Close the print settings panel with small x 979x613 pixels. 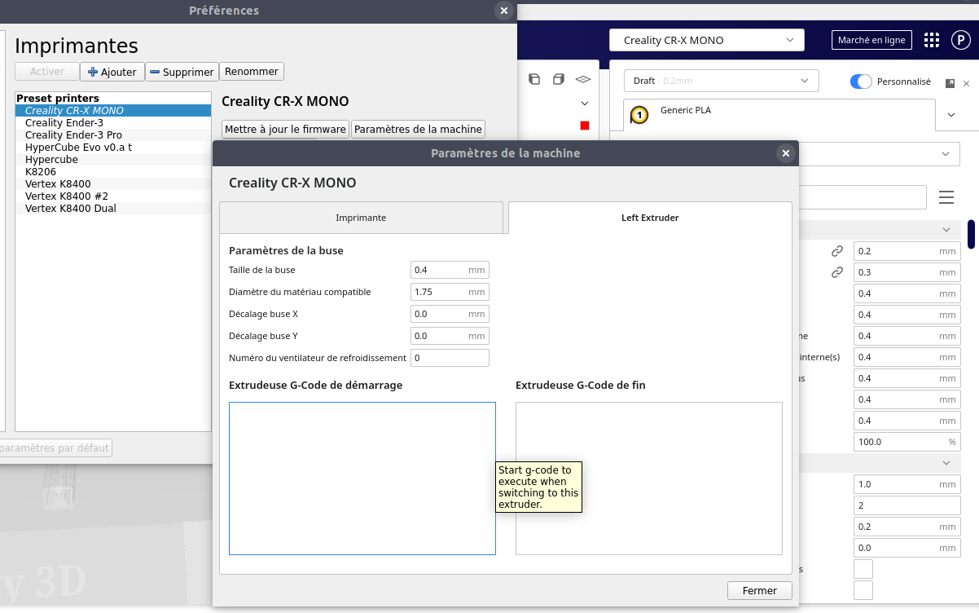click(x=967, y=83)
